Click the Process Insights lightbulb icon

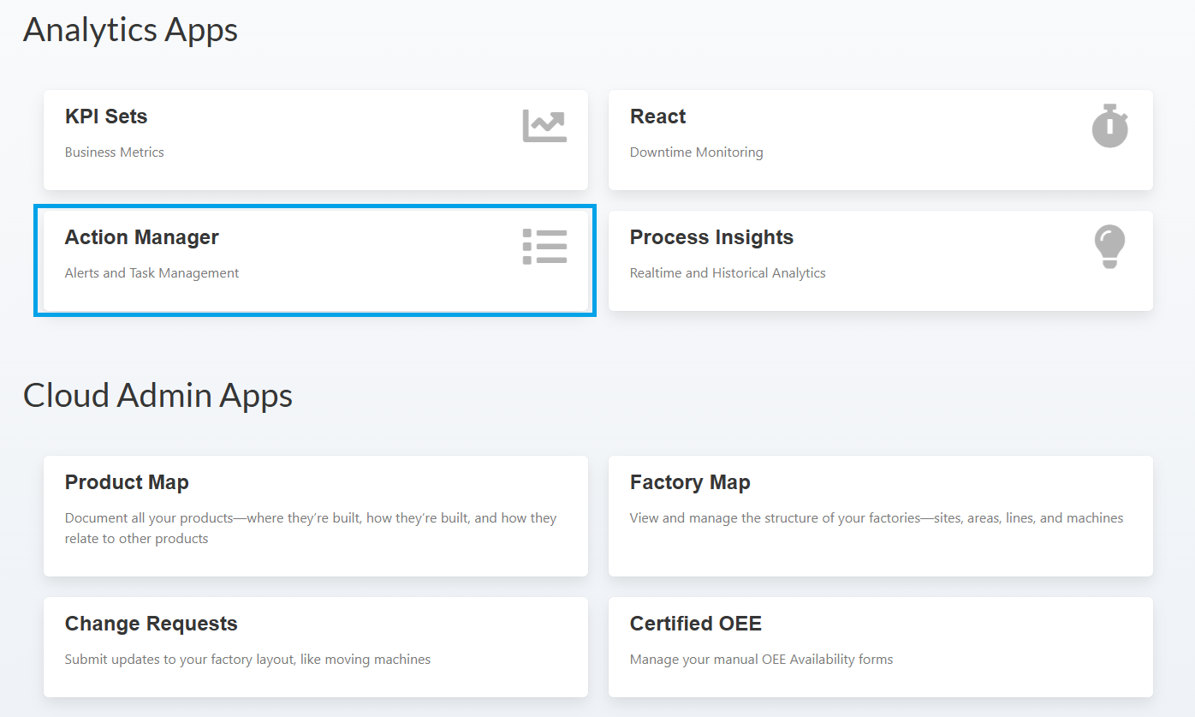click(x=1109, y=247)
